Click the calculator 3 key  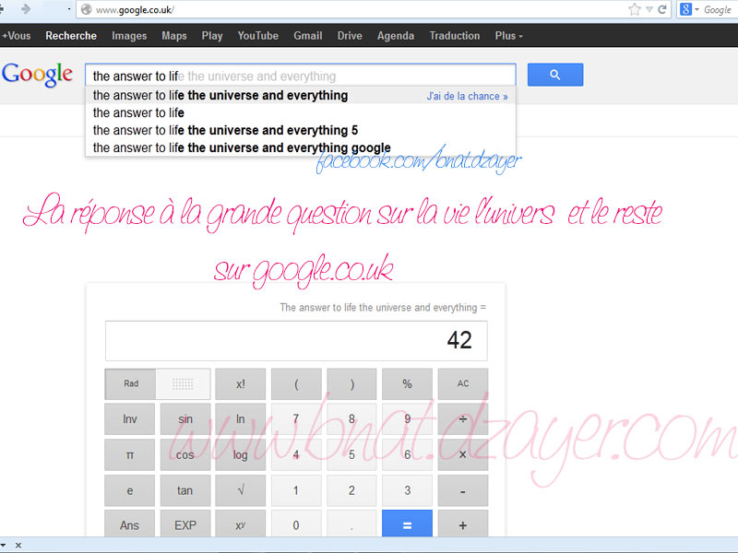[407, 490]
